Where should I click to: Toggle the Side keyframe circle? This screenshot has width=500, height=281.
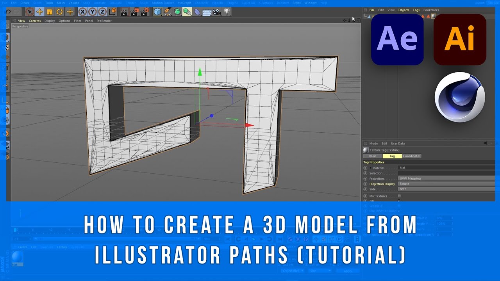[366, 189]
